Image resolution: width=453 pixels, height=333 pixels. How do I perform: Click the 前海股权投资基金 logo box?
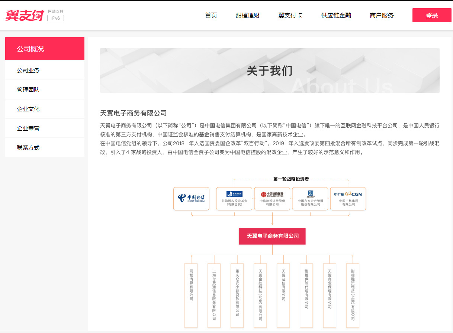point(234,199)
